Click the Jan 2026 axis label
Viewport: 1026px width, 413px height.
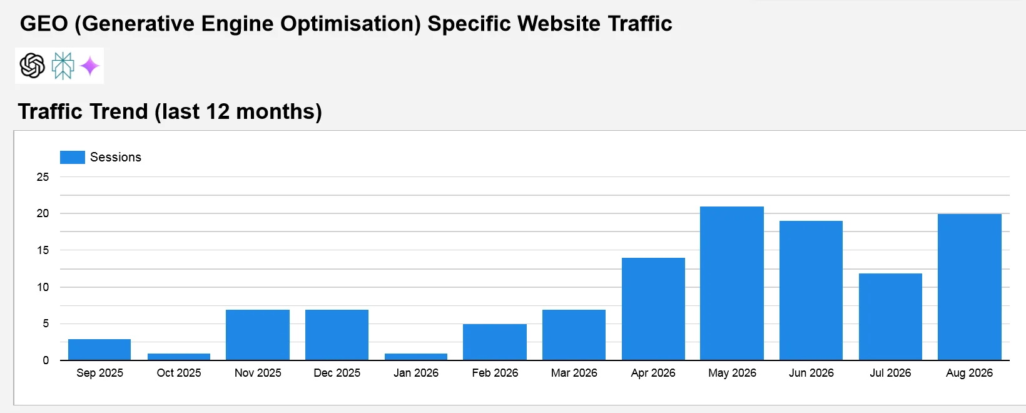click(x=416, y=373)
